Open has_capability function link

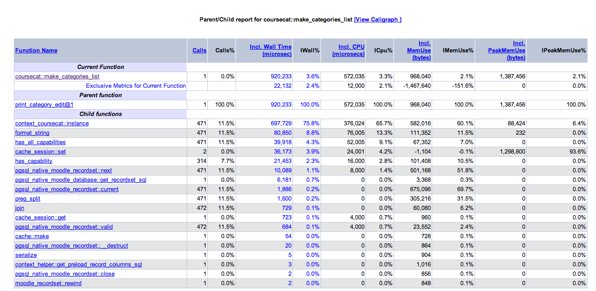click(34, 161)
